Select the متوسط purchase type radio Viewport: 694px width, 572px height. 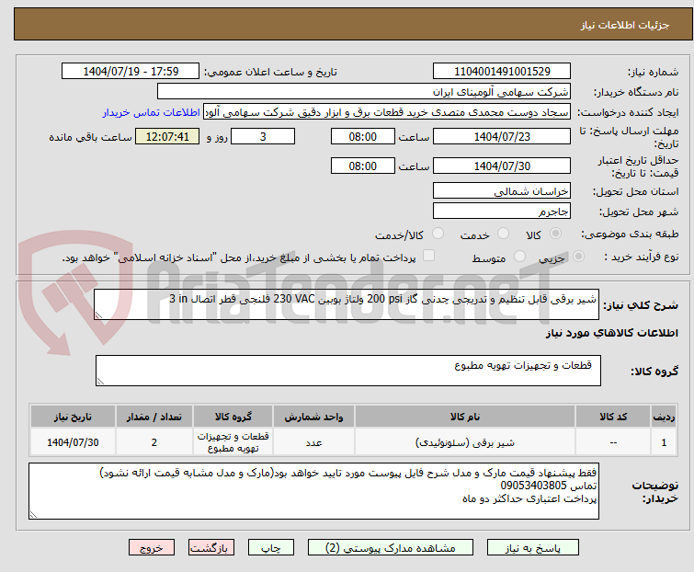point(521,257)
